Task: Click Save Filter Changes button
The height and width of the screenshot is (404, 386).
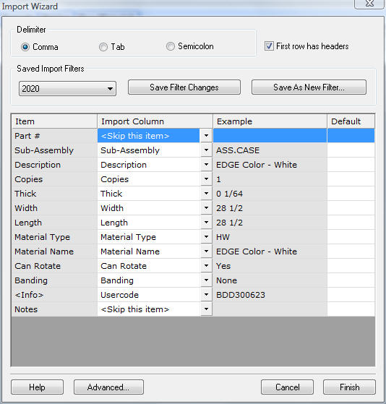Action: point(184,87)
